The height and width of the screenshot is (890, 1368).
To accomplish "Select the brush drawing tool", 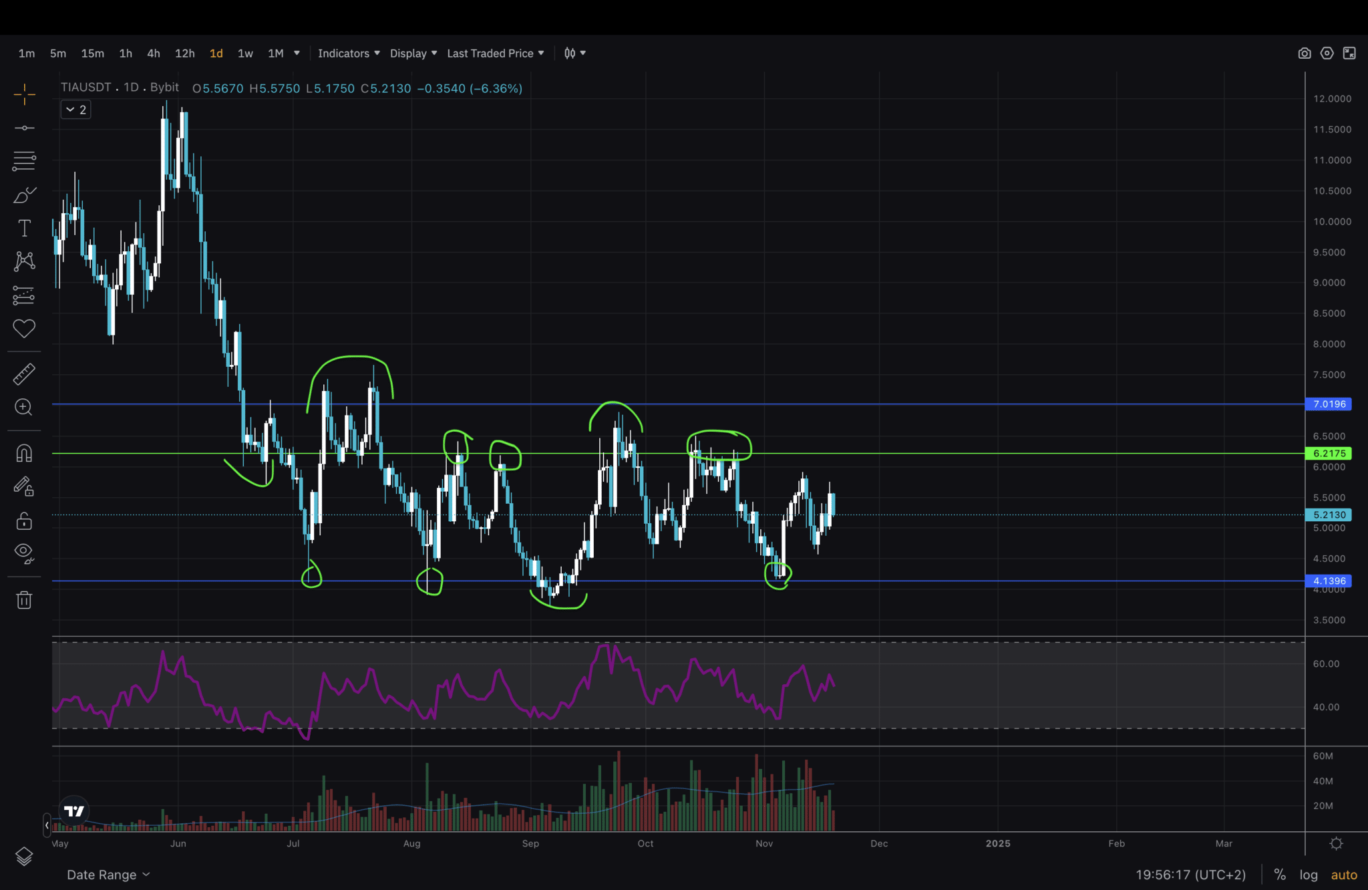I will click(x=24, y=194).
